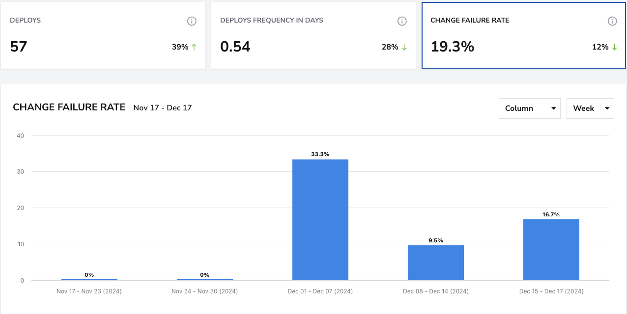Image resolution: width=627 pixels, height=314 pixels.
Task: Click the Nov 17 - Dec 17 date range
Action: coord(163,108)
